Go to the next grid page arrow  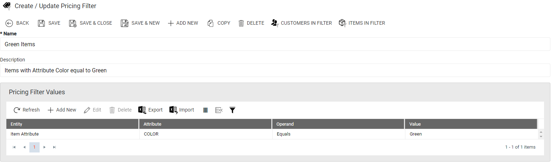(45, 147)
